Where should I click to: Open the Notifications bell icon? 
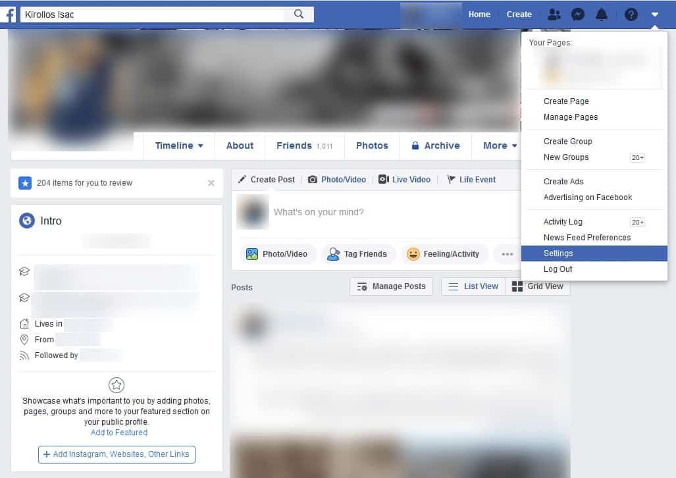pos(602,14)
